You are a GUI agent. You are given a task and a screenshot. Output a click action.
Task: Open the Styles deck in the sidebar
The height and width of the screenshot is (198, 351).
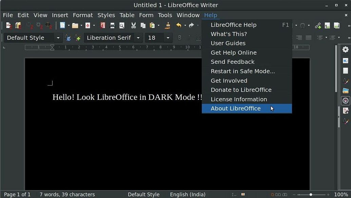tap(346, 81)
